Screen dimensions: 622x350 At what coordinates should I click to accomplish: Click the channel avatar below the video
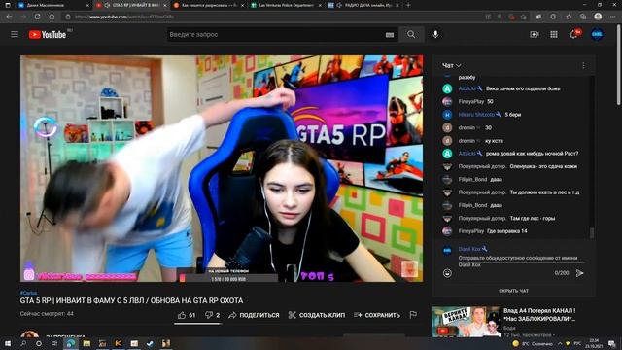pos(30,334)
